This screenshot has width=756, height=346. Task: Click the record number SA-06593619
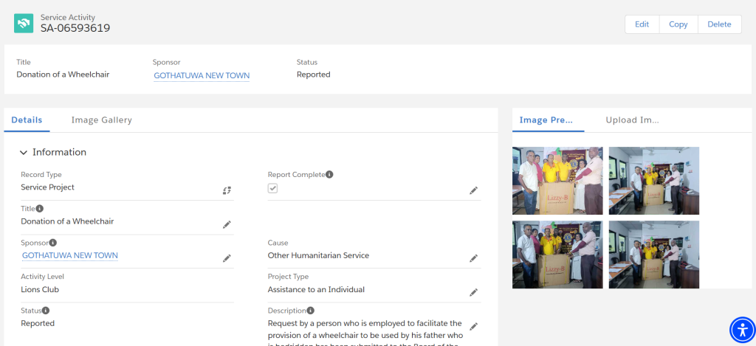[x=75, y=28]
